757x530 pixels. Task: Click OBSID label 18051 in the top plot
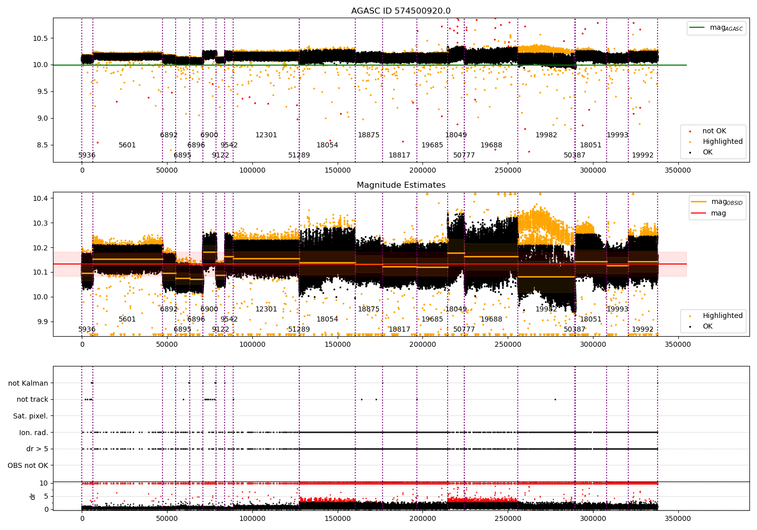point(591,145)
